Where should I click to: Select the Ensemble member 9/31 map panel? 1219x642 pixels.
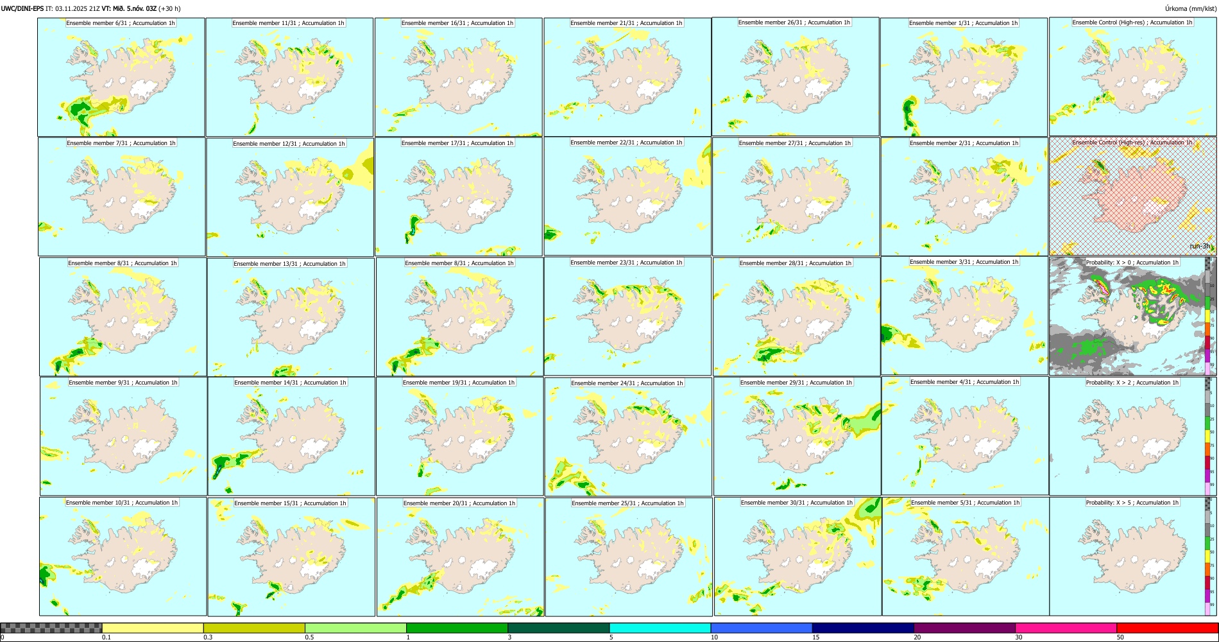[x=124, y=437]
